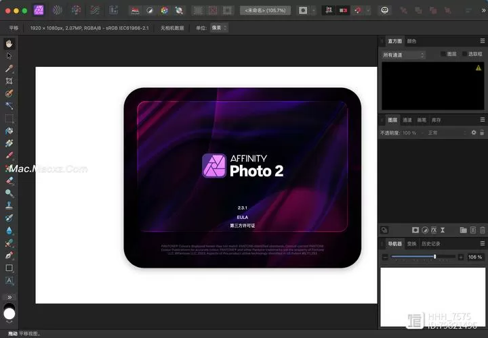Screen dimensions: 488x338
Task: Select the Paint Brush tool
Action: [9, 155]
